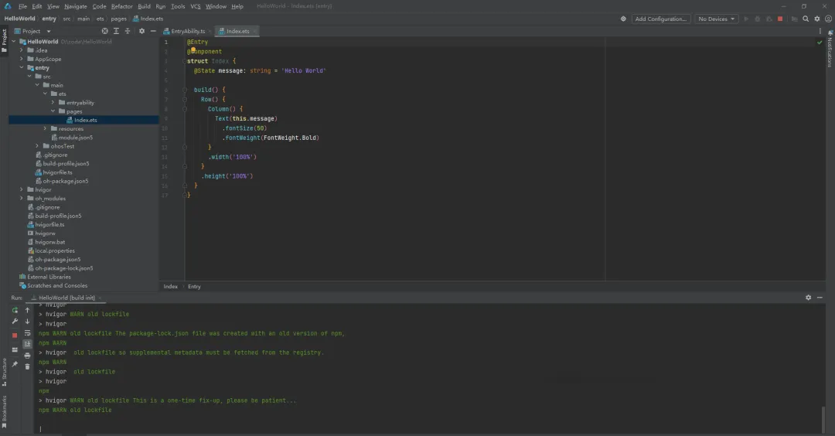Open the File menu

22,6
